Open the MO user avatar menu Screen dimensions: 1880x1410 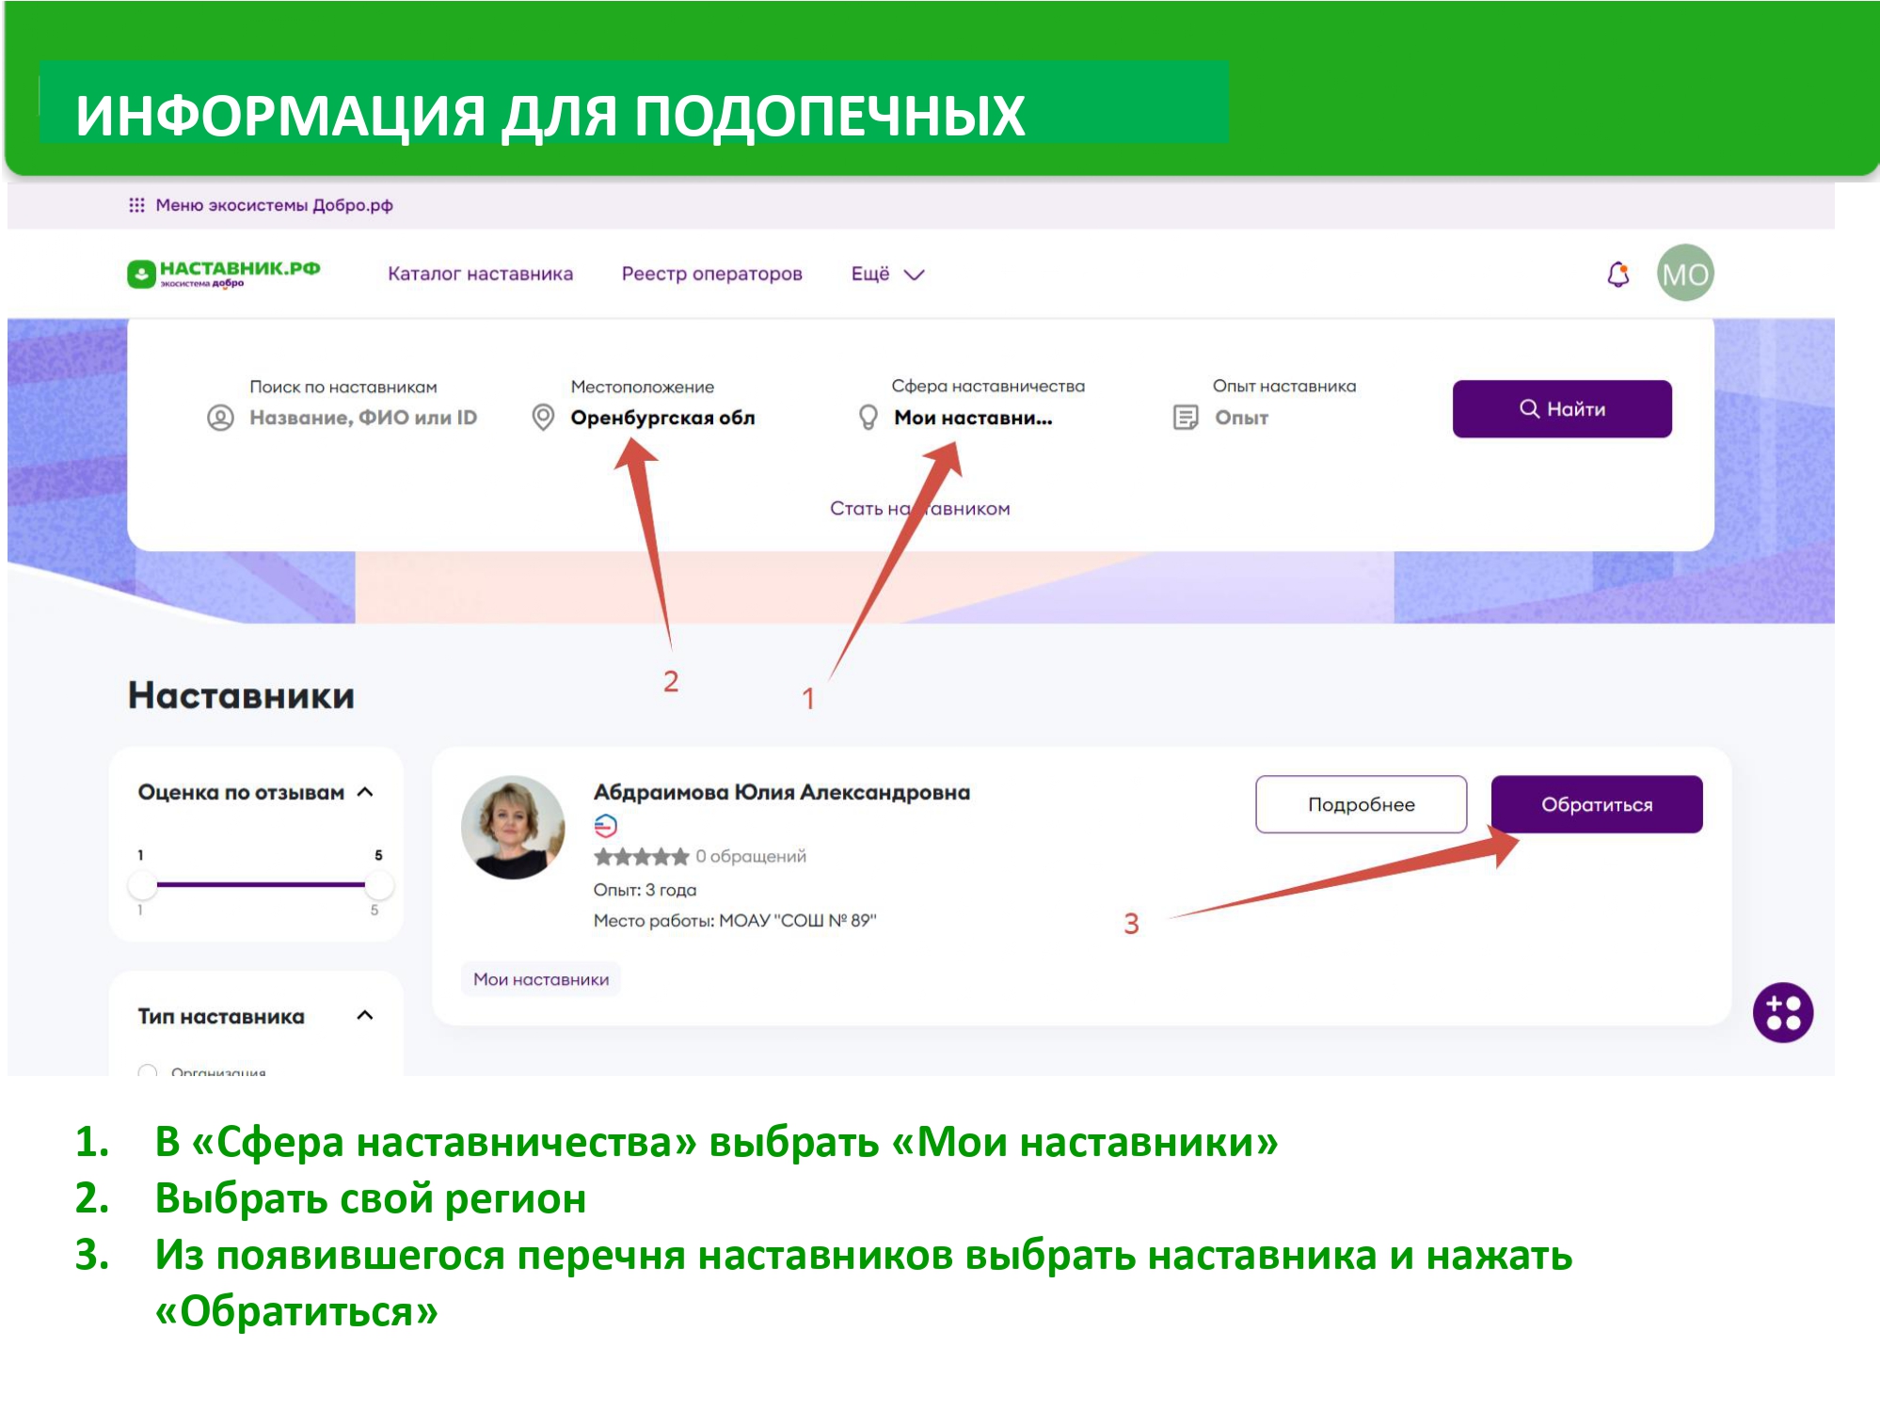click(x=1684, y=274)
